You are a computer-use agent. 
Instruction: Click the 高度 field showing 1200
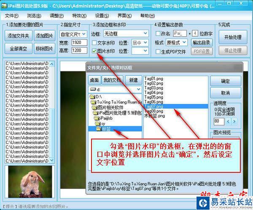click(x=79, y=50)
